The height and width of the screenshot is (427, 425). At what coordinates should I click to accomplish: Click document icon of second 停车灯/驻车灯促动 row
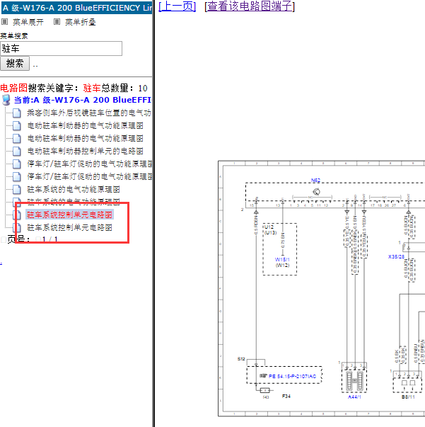(x=17, y=177)
